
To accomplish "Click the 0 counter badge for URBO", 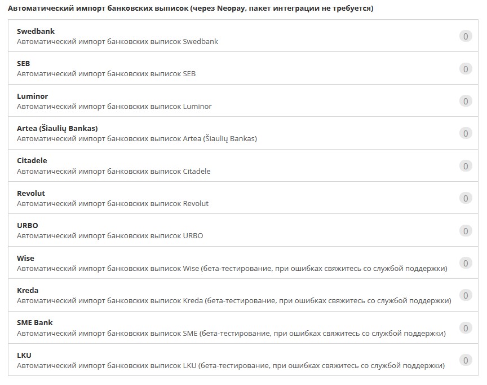I will pos(465,231).
